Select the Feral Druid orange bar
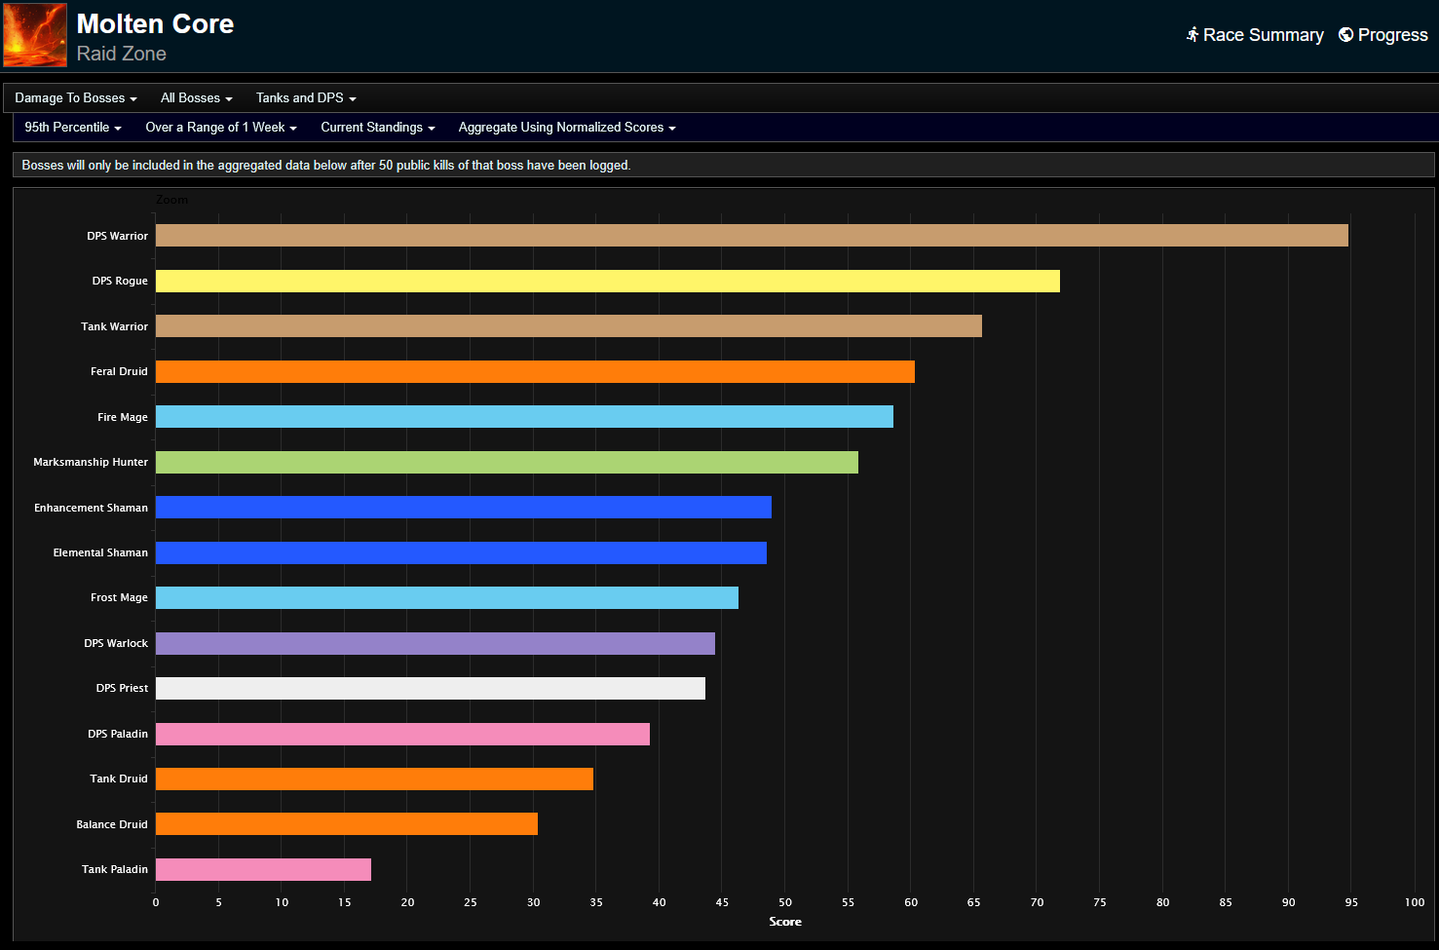This screenshot has height=950, width=1439. click(x=536, y=371)
